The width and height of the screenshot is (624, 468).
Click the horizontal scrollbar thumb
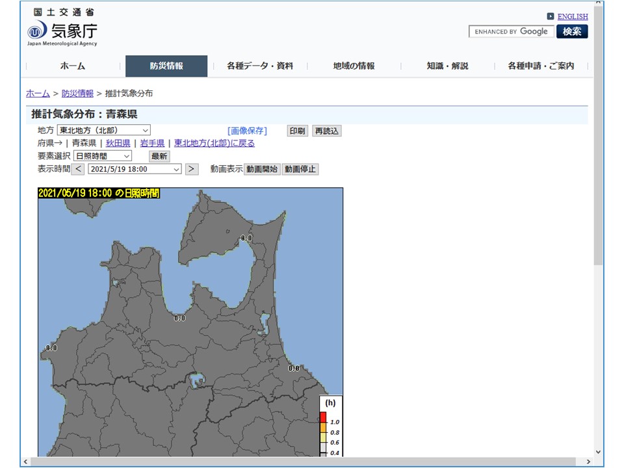[304, 461]
